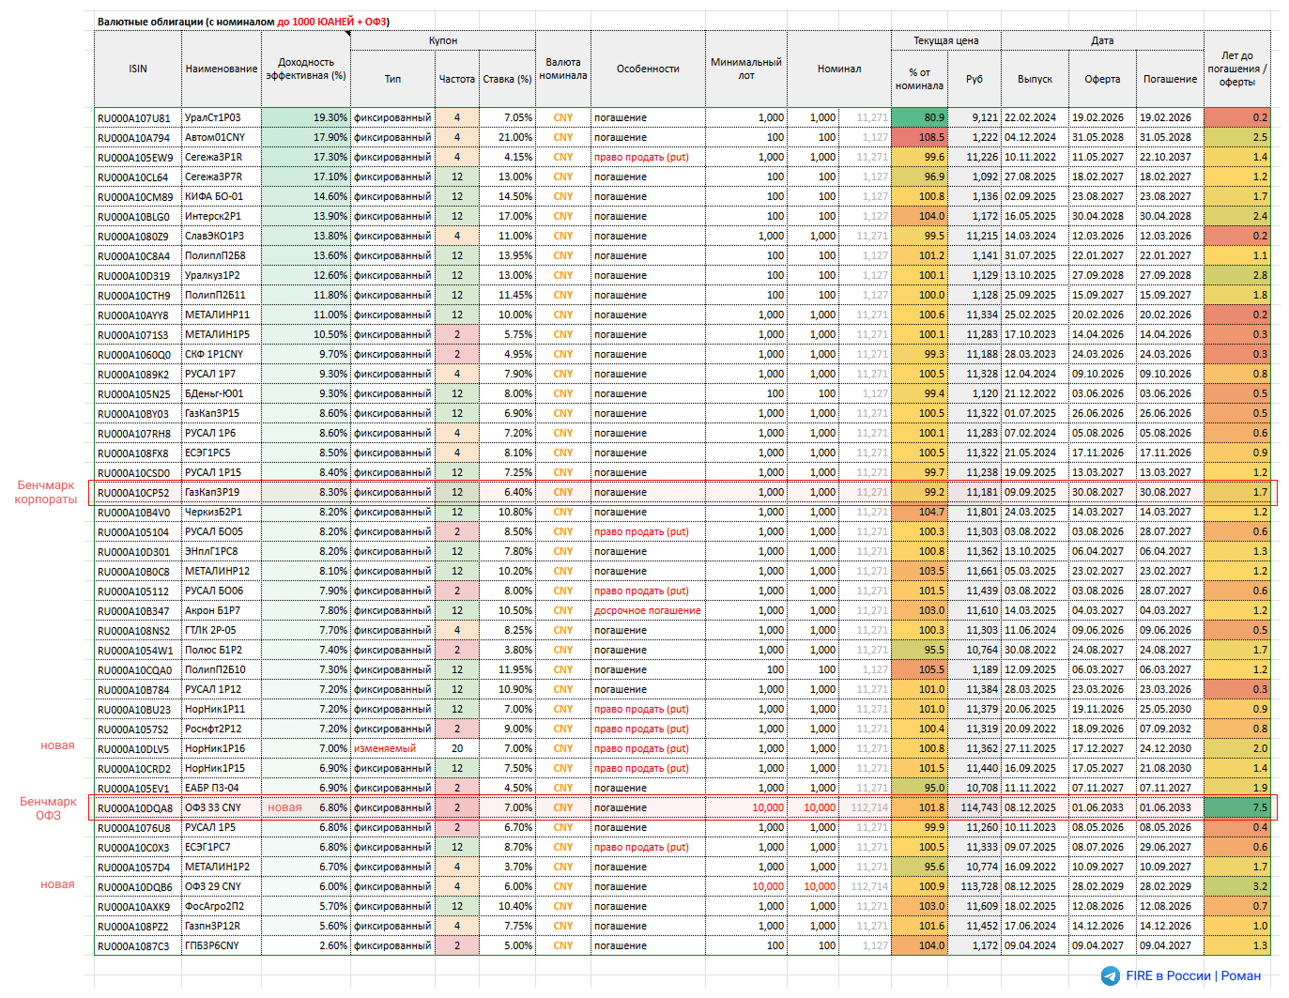Screen dimensions: 1289x998
Task: Select the Доходность эффективная (%) header
Action: pos(305,69)
